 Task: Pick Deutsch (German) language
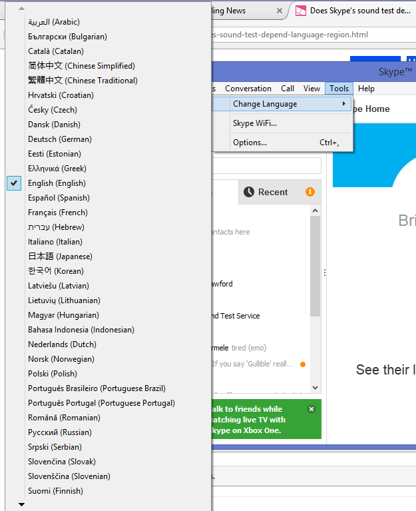coord(59,139)
